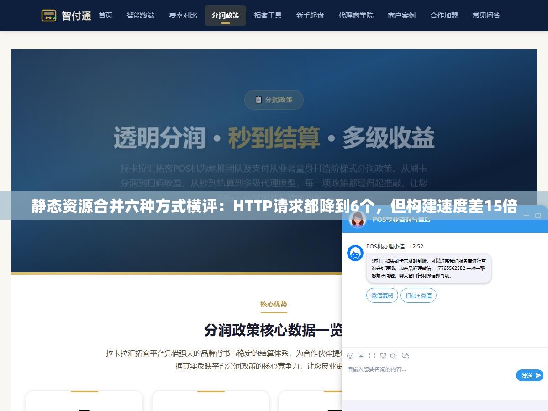Image resolution: width=548 pixels, height=411 pixels.
Task: Open the emoji picker in chat
Action: pos(350,356)
